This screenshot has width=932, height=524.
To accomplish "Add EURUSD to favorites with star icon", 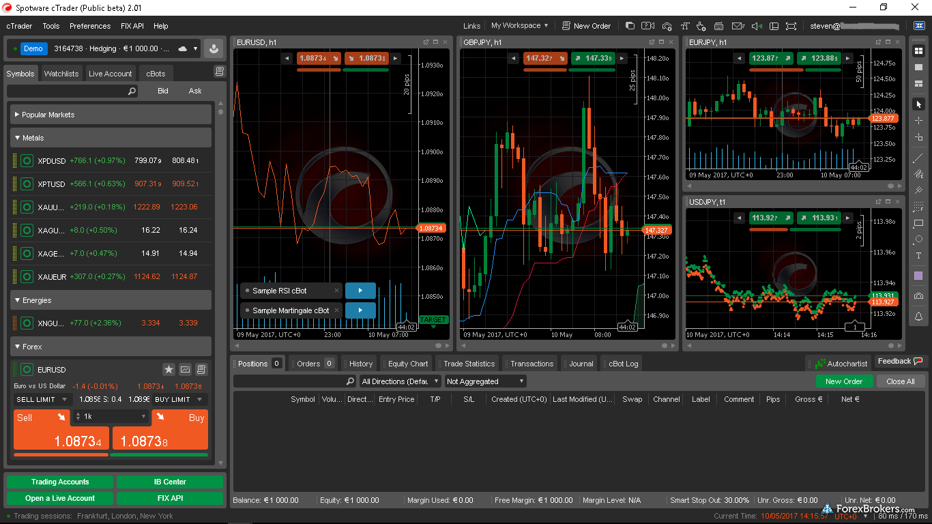I will pyautogui.click(x=169, y=369).
